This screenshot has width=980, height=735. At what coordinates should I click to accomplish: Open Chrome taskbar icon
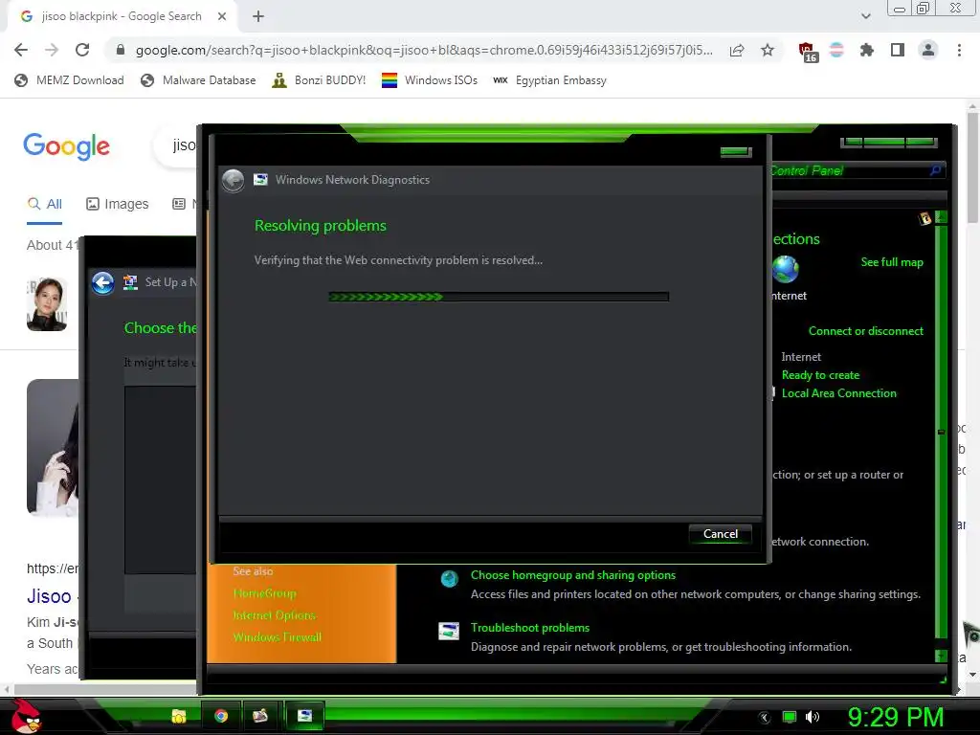click(221, 716)
